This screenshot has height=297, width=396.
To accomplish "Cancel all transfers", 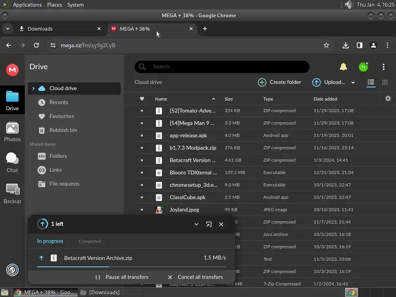I will point(195,277).
